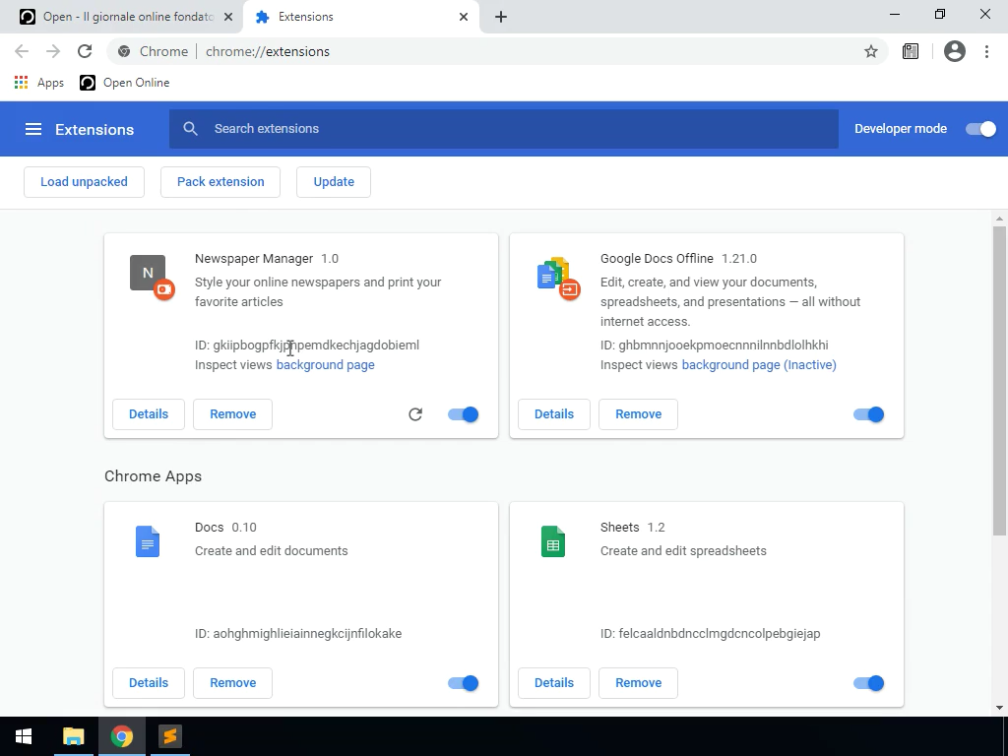Bookmark this page with star icon
Viewport: 1008px width, 756px height.
tap(870, 51)
